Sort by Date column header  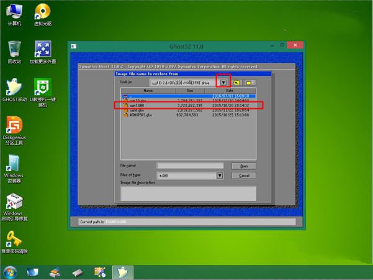click(x=230, y=91)
